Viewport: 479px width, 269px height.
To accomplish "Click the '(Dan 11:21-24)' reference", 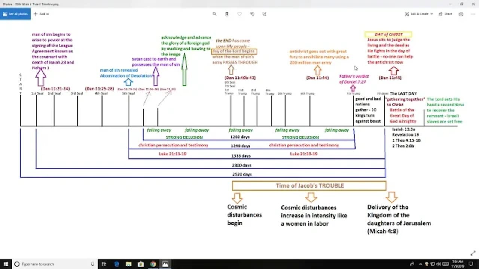I will point(55,89).
